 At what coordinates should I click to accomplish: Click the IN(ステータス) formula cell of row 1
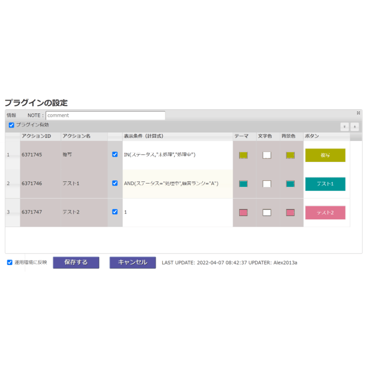[160, 154]
